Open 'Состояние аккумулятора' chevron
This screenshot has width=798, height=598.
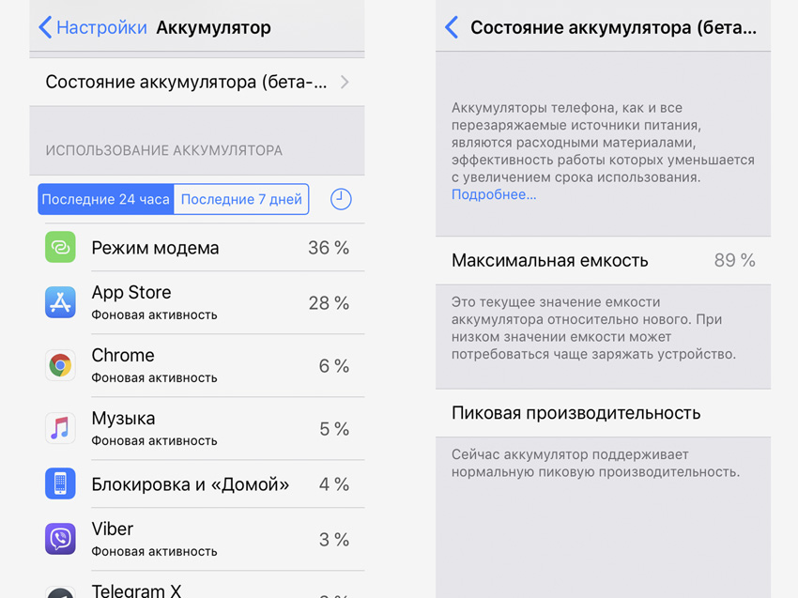tap(345, 82)
